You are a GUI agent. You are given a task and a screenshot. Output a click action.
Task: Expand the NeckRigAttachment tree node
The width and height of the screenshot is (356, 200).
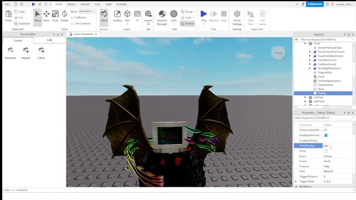point(310,68)
